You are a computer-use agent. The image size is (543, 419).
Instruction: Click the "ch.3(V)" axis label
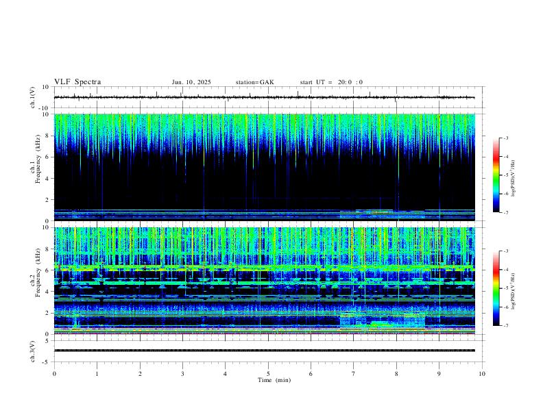tap(33, 351)
